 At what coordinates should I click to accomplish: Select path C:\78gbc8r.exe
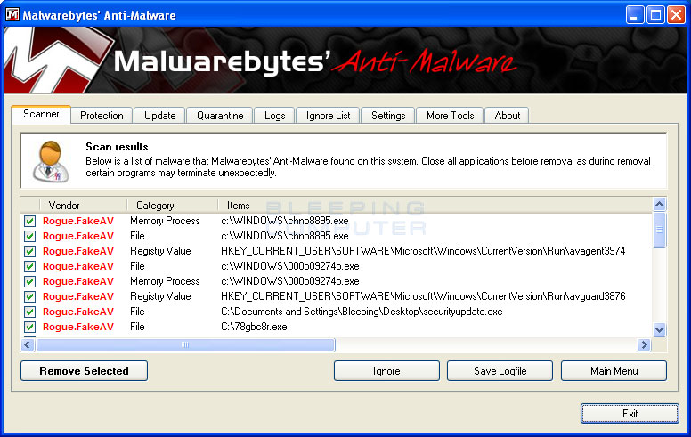[254, 327]
